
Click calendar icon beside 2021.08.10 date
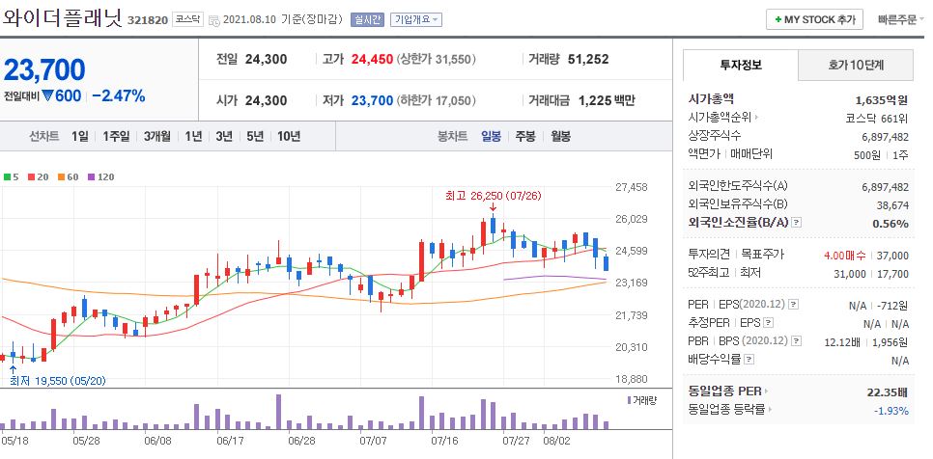[x=214, y=19]
